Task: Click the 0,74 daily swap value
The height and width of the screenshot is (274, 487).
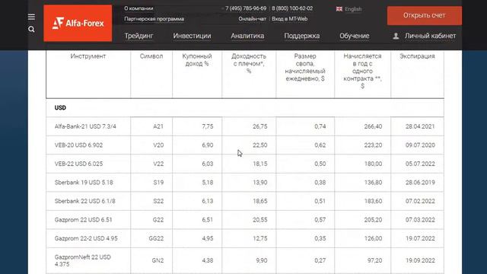Action: tap(320, 126)
